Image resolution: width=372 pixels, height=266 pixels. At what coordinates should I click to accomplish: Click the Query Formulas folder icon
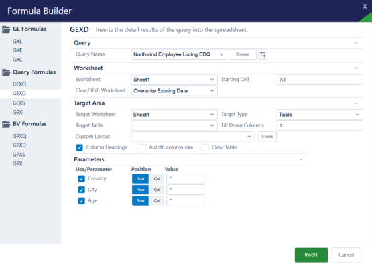pyautogui.click(x=6, y=72)
